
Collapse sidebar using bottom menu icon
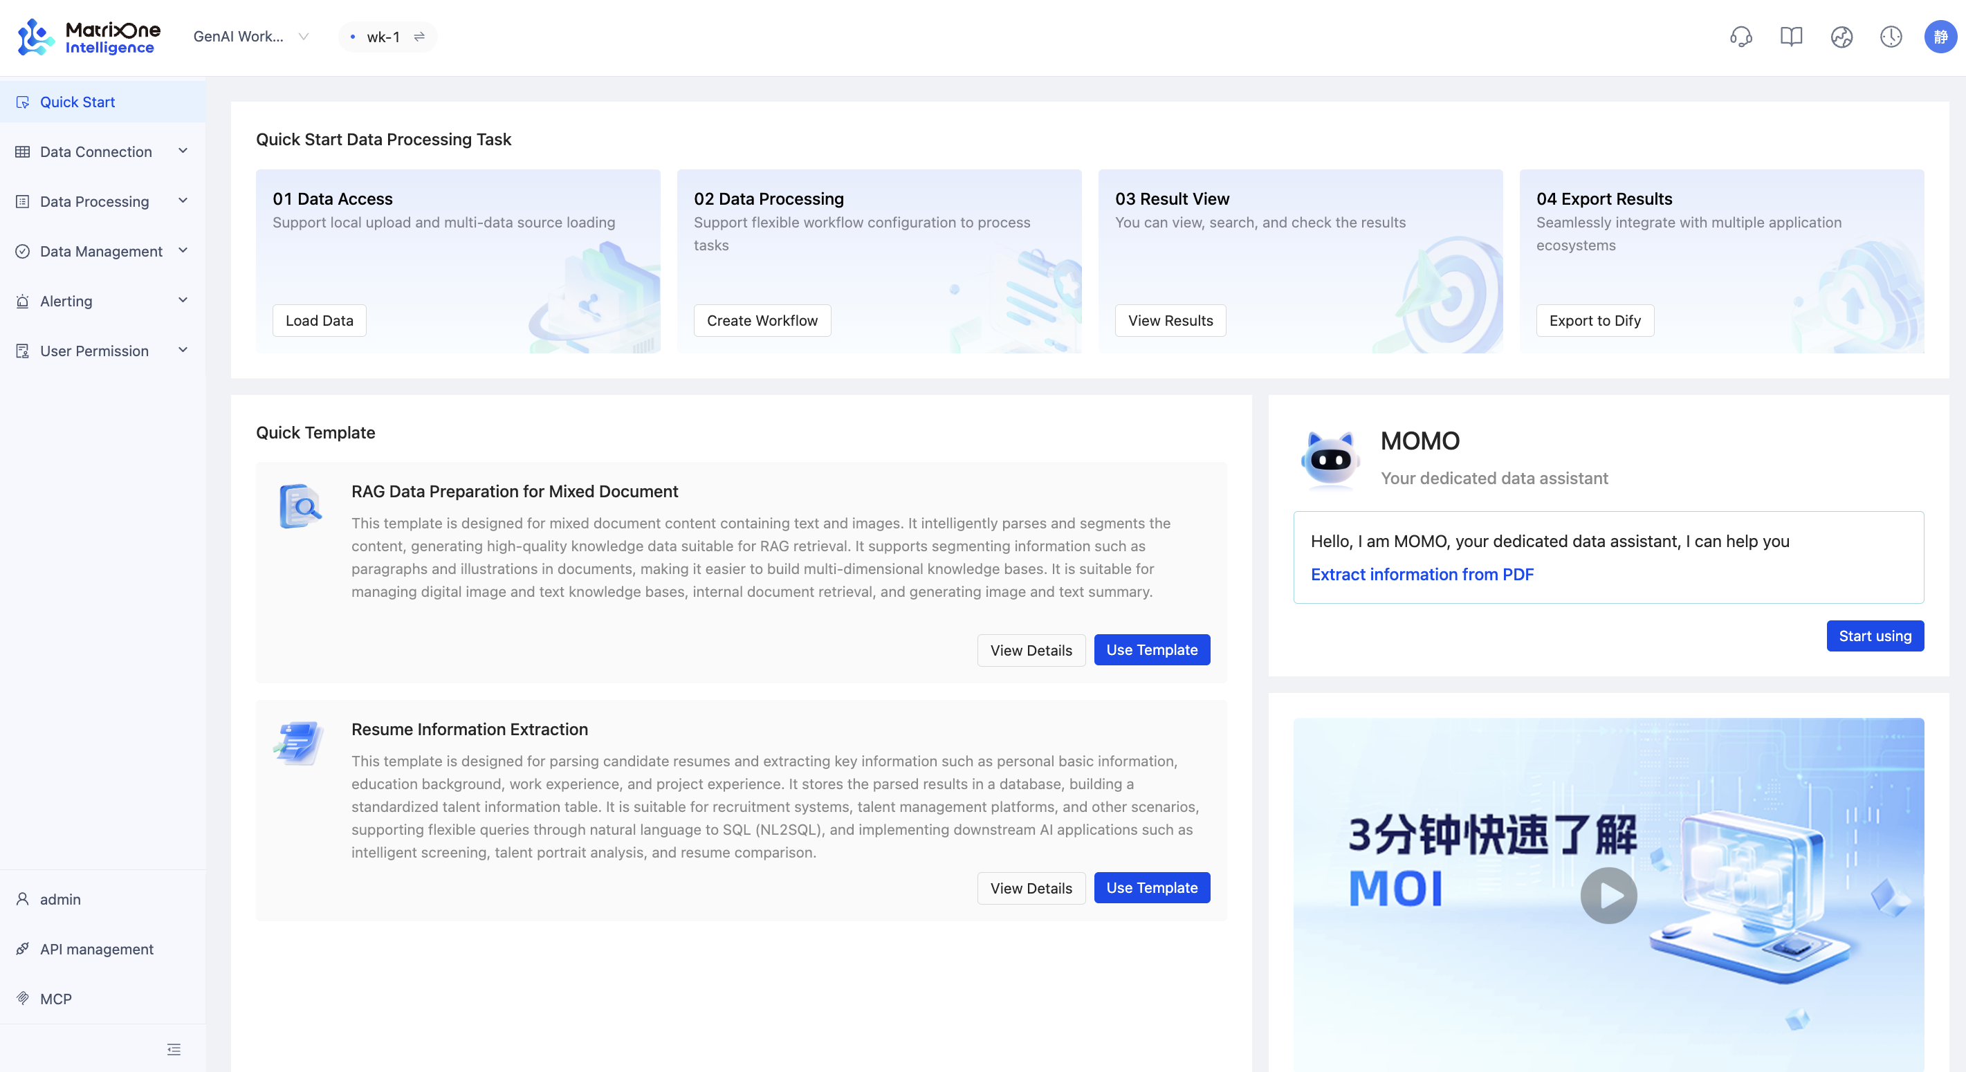[174, 1049]
